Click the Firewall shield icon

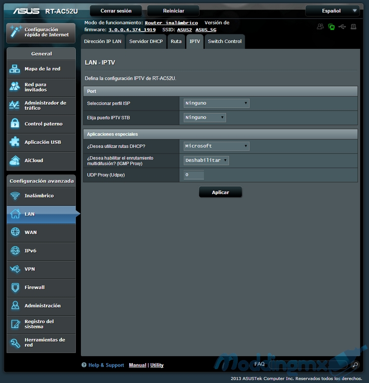[x=15, y=287]
